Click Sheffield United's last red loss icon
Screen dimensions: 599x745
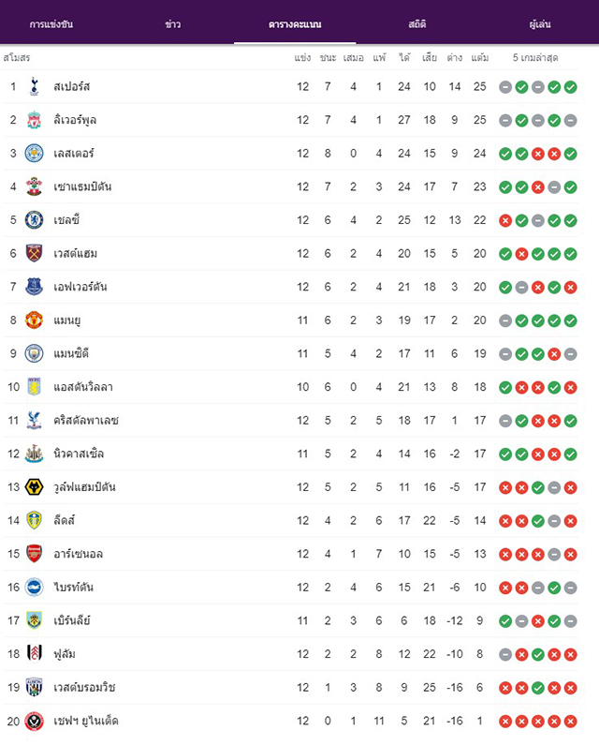(x=571, y=722)
